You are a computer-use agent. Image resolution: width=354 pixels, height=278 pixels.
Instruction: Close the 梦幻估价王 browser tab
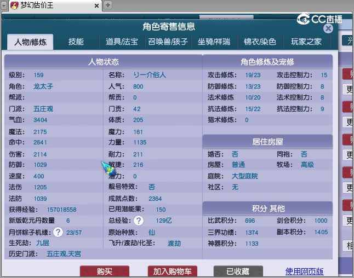pyautogui.click(x=96, y=5)
